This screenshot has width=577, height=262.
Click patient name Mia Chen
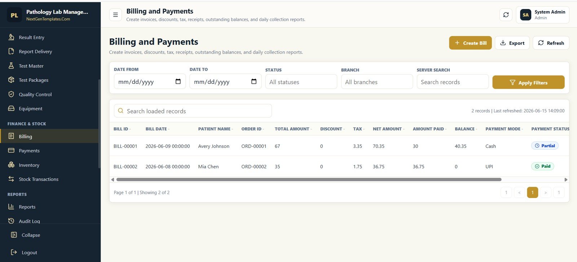(x=208, y=167)
